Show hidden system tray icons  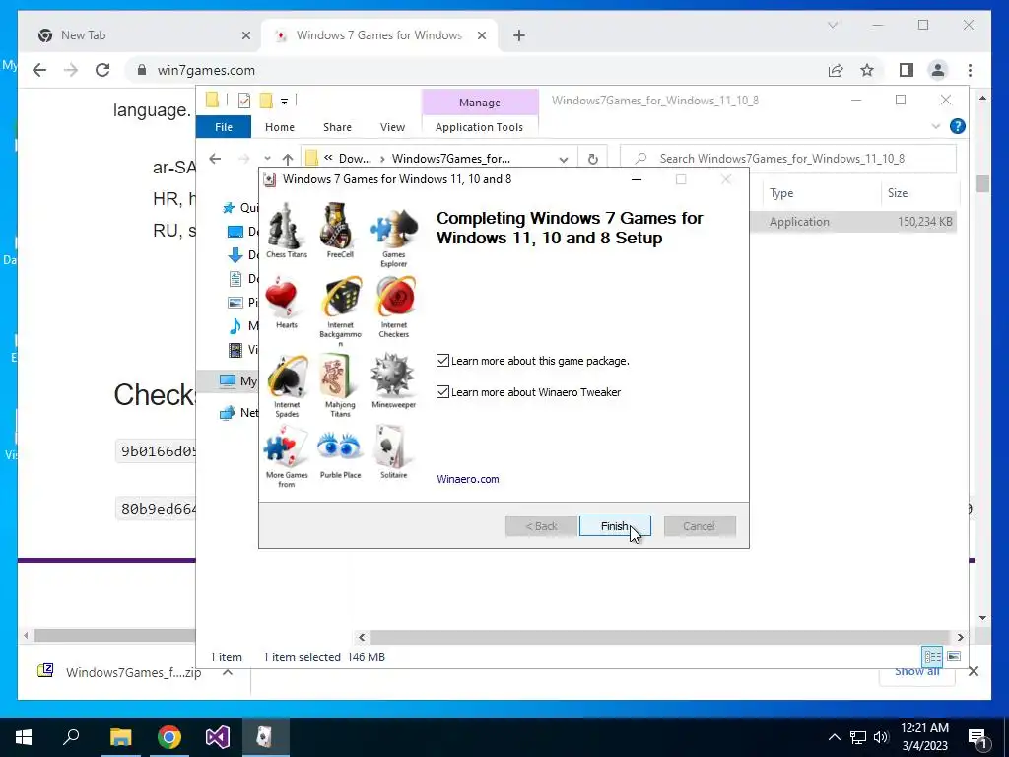point(834,737)
